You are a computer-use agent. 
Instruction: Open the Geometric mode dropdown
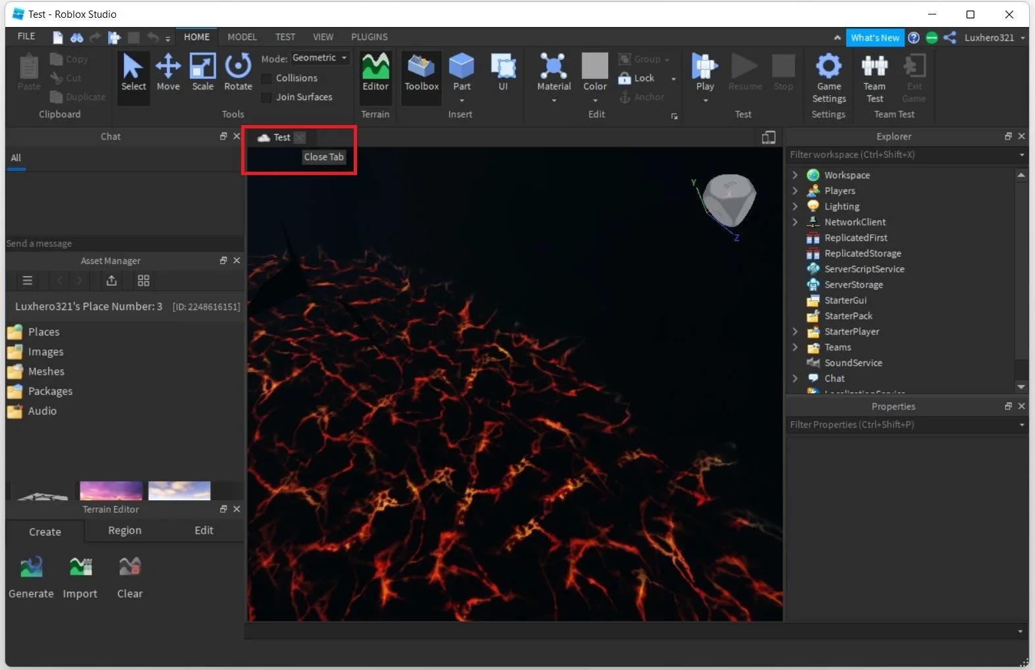320,58
